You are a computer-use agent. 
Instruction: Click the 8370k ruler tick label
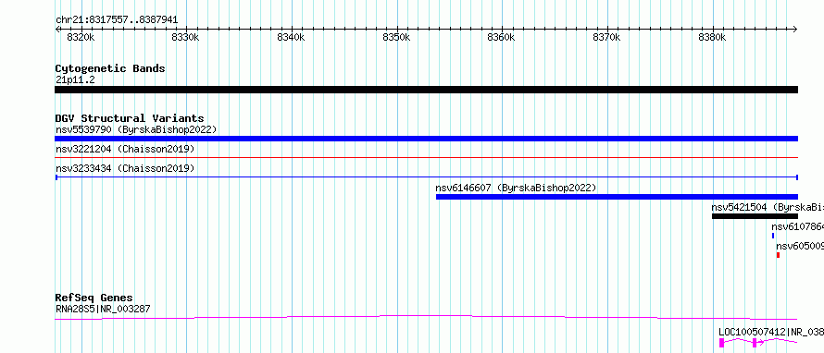click(606, 38)
